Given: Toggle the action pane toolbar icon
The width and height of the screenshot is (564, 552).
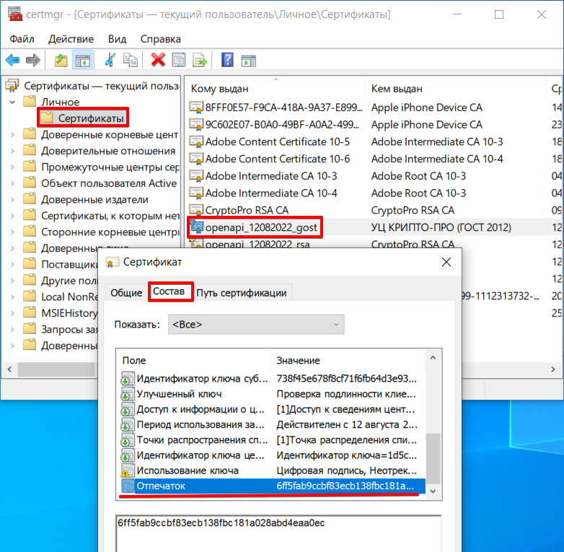Looking at the screenshot, I should click(x=249, y=60).
